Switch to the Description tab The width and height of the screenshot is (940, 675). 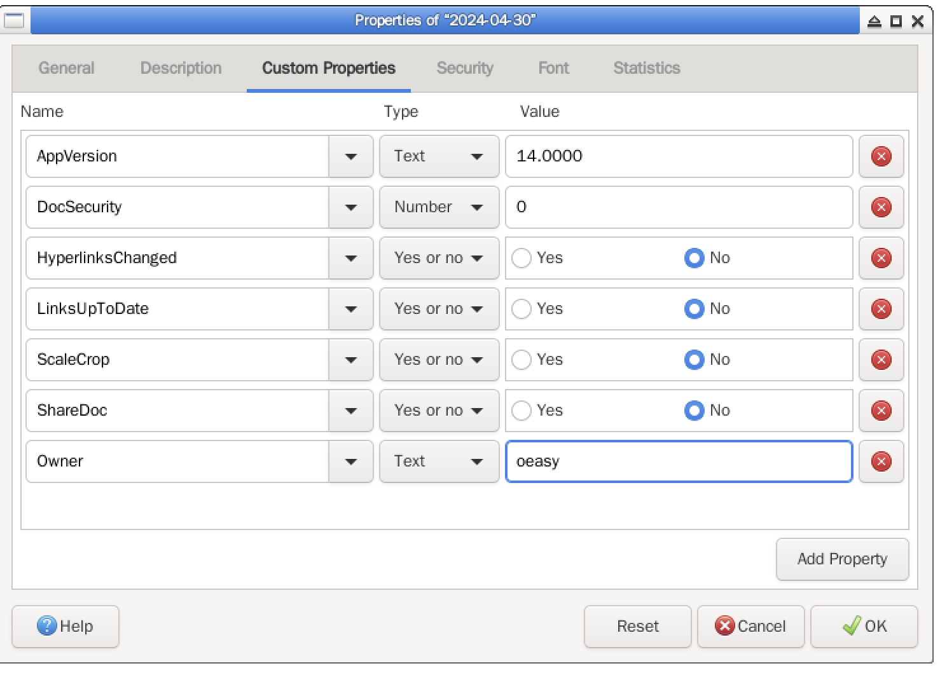[181, 68]
